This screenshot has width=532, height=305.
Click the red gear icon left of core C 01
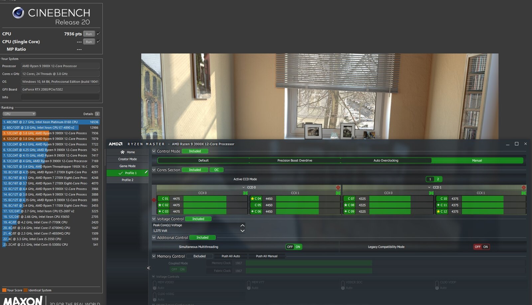click(154, 200)
